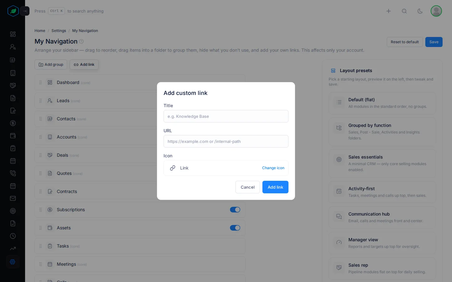Open search via the magnifier icon
This screenshot has width=452, height=282.
[404, 11]
